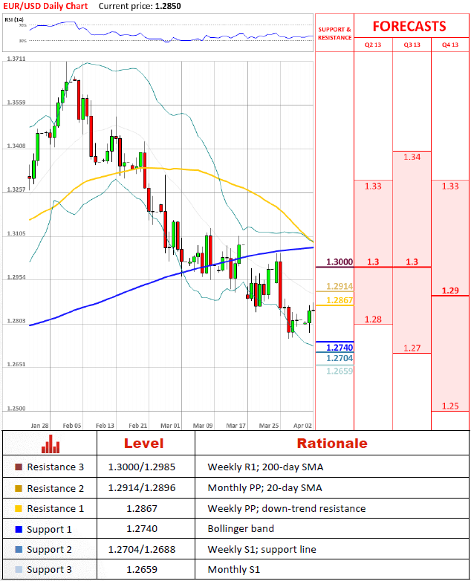Image resolution: width=471 pixels, height=581 pixels.
Task: Click 'Monthly PP; 20-day SMA' rationale
Action: (264, 488)
